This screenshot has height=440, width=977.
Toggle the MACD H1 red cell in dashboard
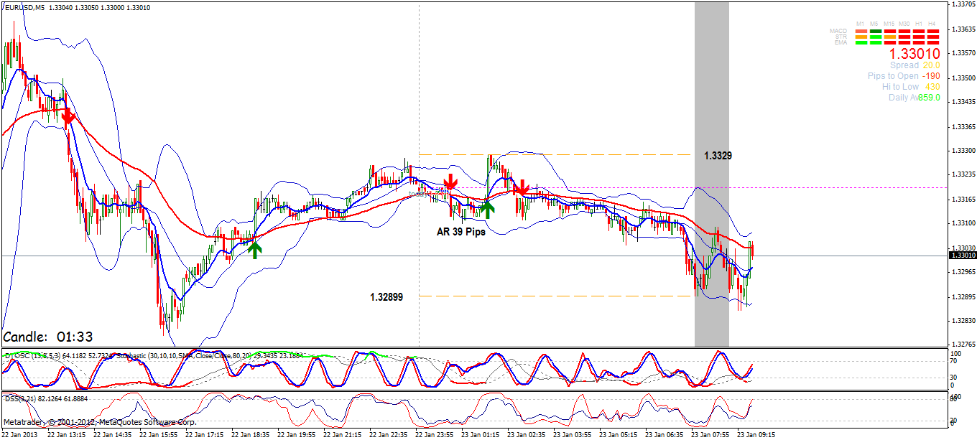pos(918,31)
